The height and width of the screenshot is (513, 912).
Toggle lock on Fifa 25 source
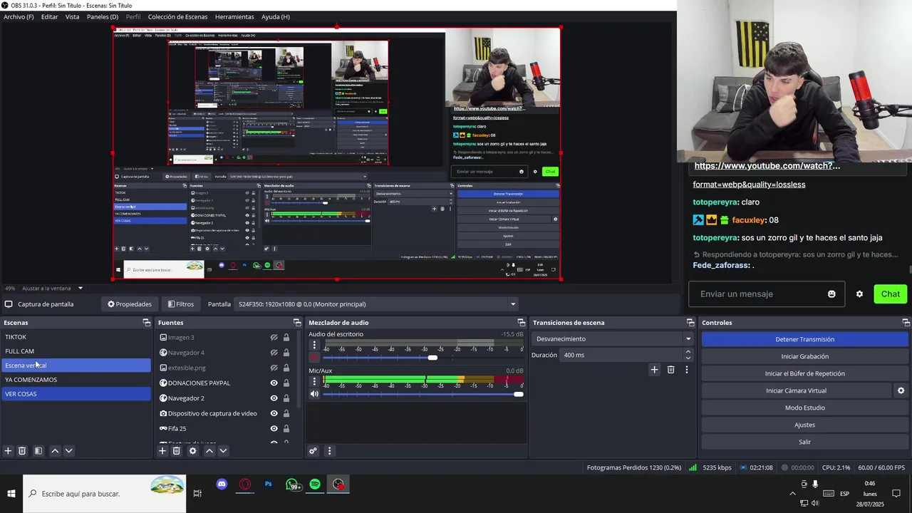[286, 429]
